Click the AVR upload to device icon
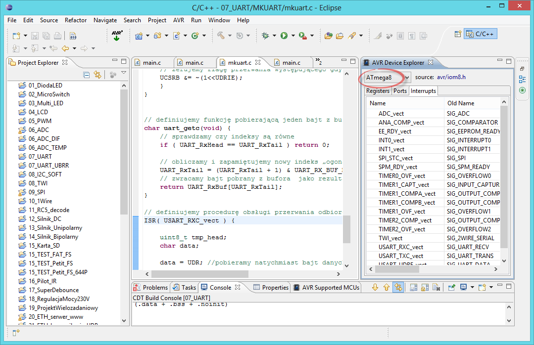This screenshot has height=345, width=534. click(117, 36)
